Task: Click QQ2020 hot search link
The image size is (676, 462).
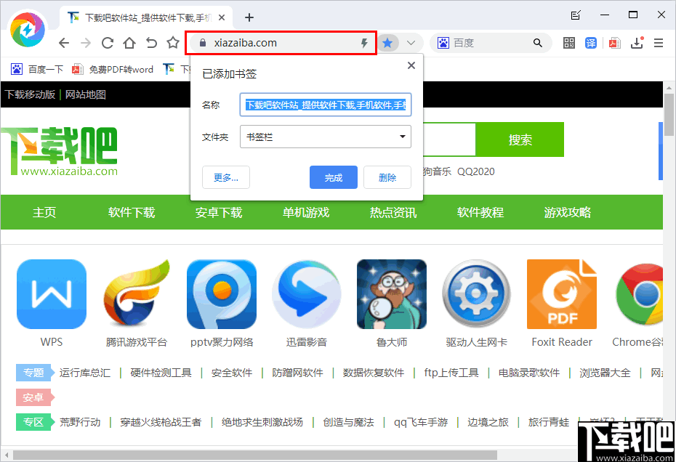Action: point(476,171)
